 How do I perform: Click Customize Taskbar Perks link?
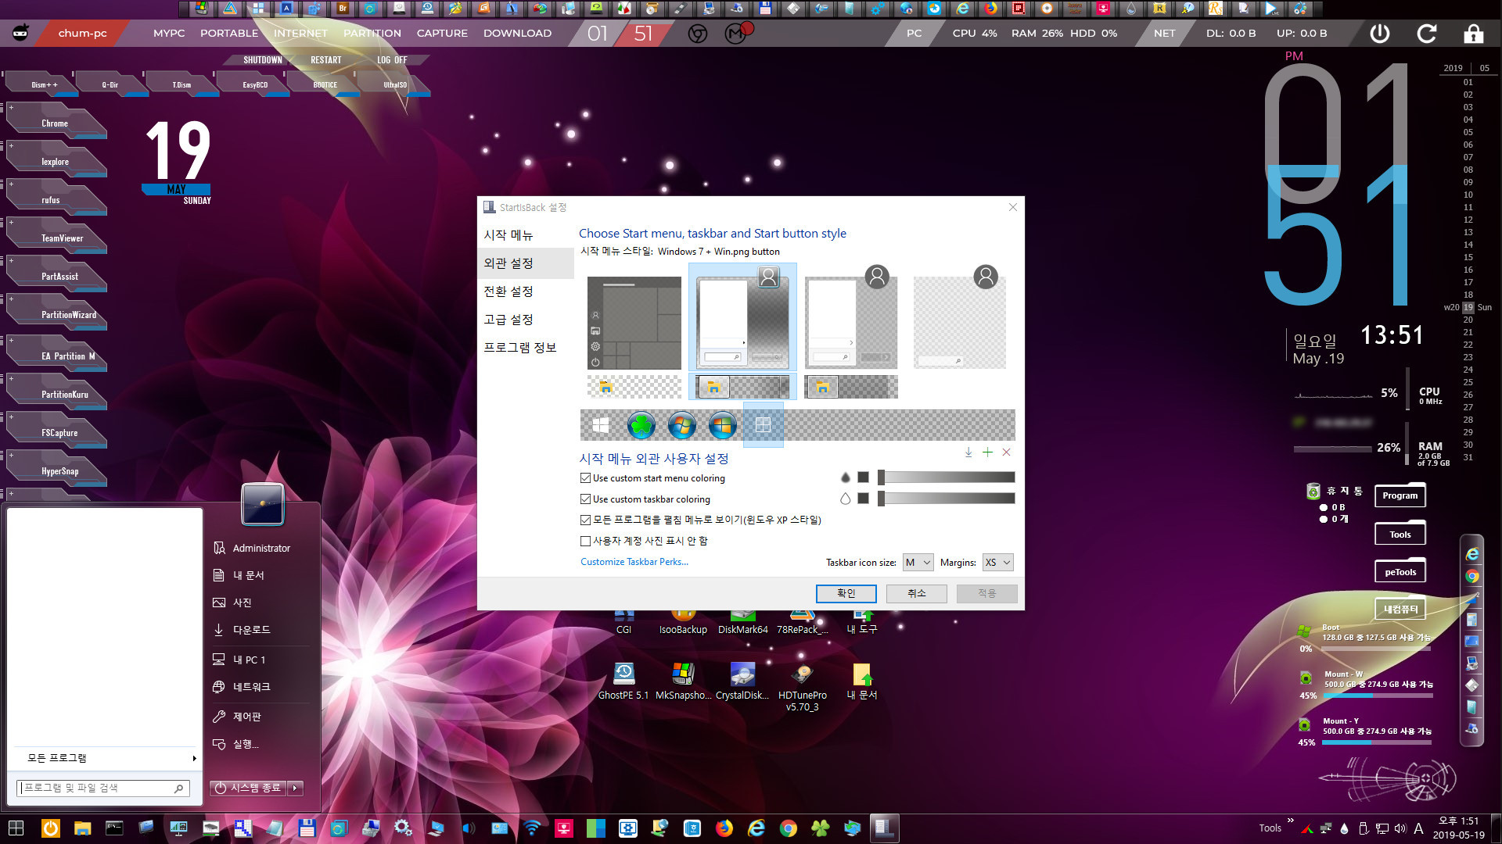click(634, 562)
